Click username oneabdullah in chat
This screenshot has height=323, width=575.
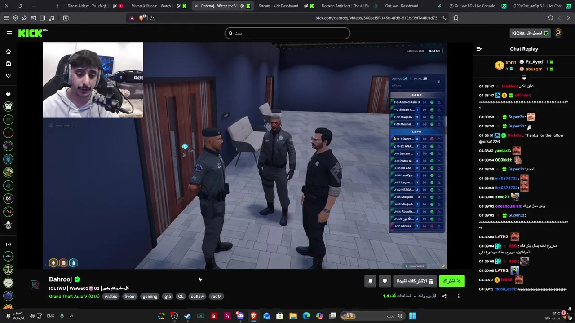tap(509, 206)
